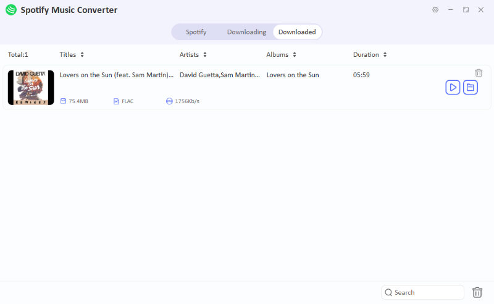Click the Search input field
494x304 pixels.
point(427,292)
